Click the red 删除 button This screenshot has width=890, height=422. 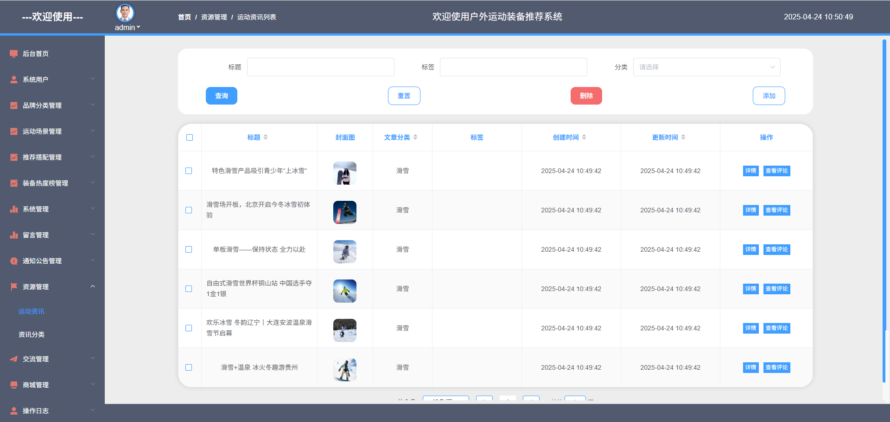click(x=586, y=96)
